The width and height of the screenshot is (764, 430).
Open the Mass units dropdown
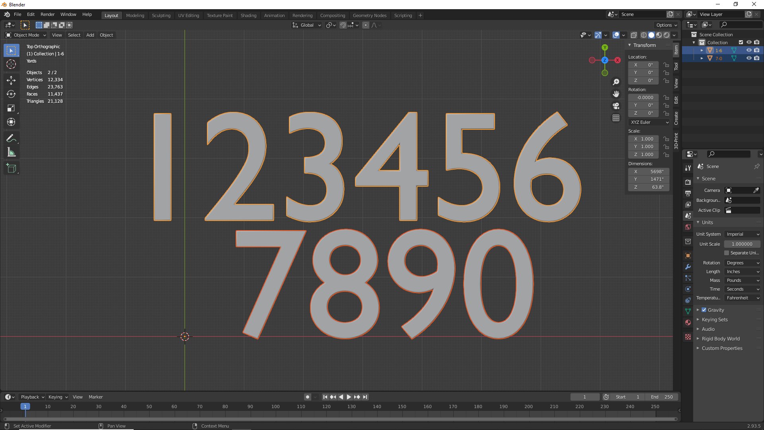[743, 280]
